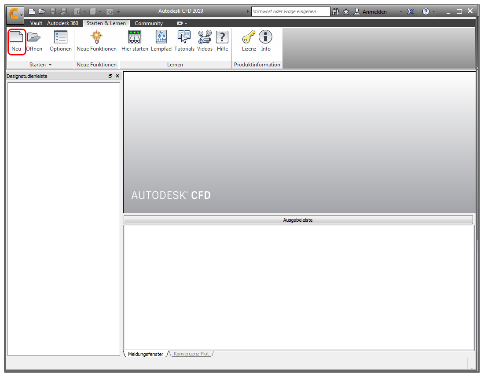The image size is (484, 377).
Task: Open Customize Quick Access Toolbar dropdown arrow
Action: pyautogui.click(x=118, y=12)
